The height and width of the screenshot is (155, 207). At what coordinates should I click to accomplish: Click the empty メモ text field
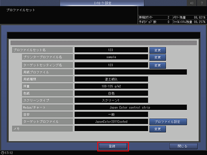(x=111, y=129)
